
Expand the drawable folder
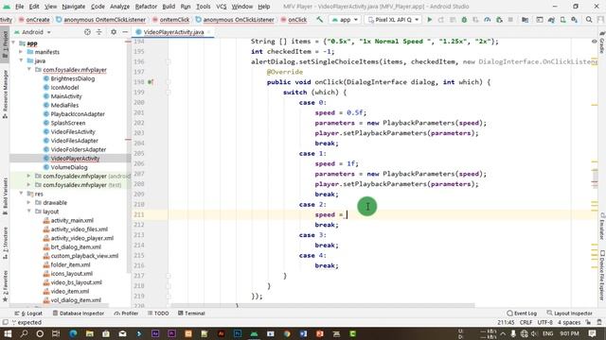point(29,202)
